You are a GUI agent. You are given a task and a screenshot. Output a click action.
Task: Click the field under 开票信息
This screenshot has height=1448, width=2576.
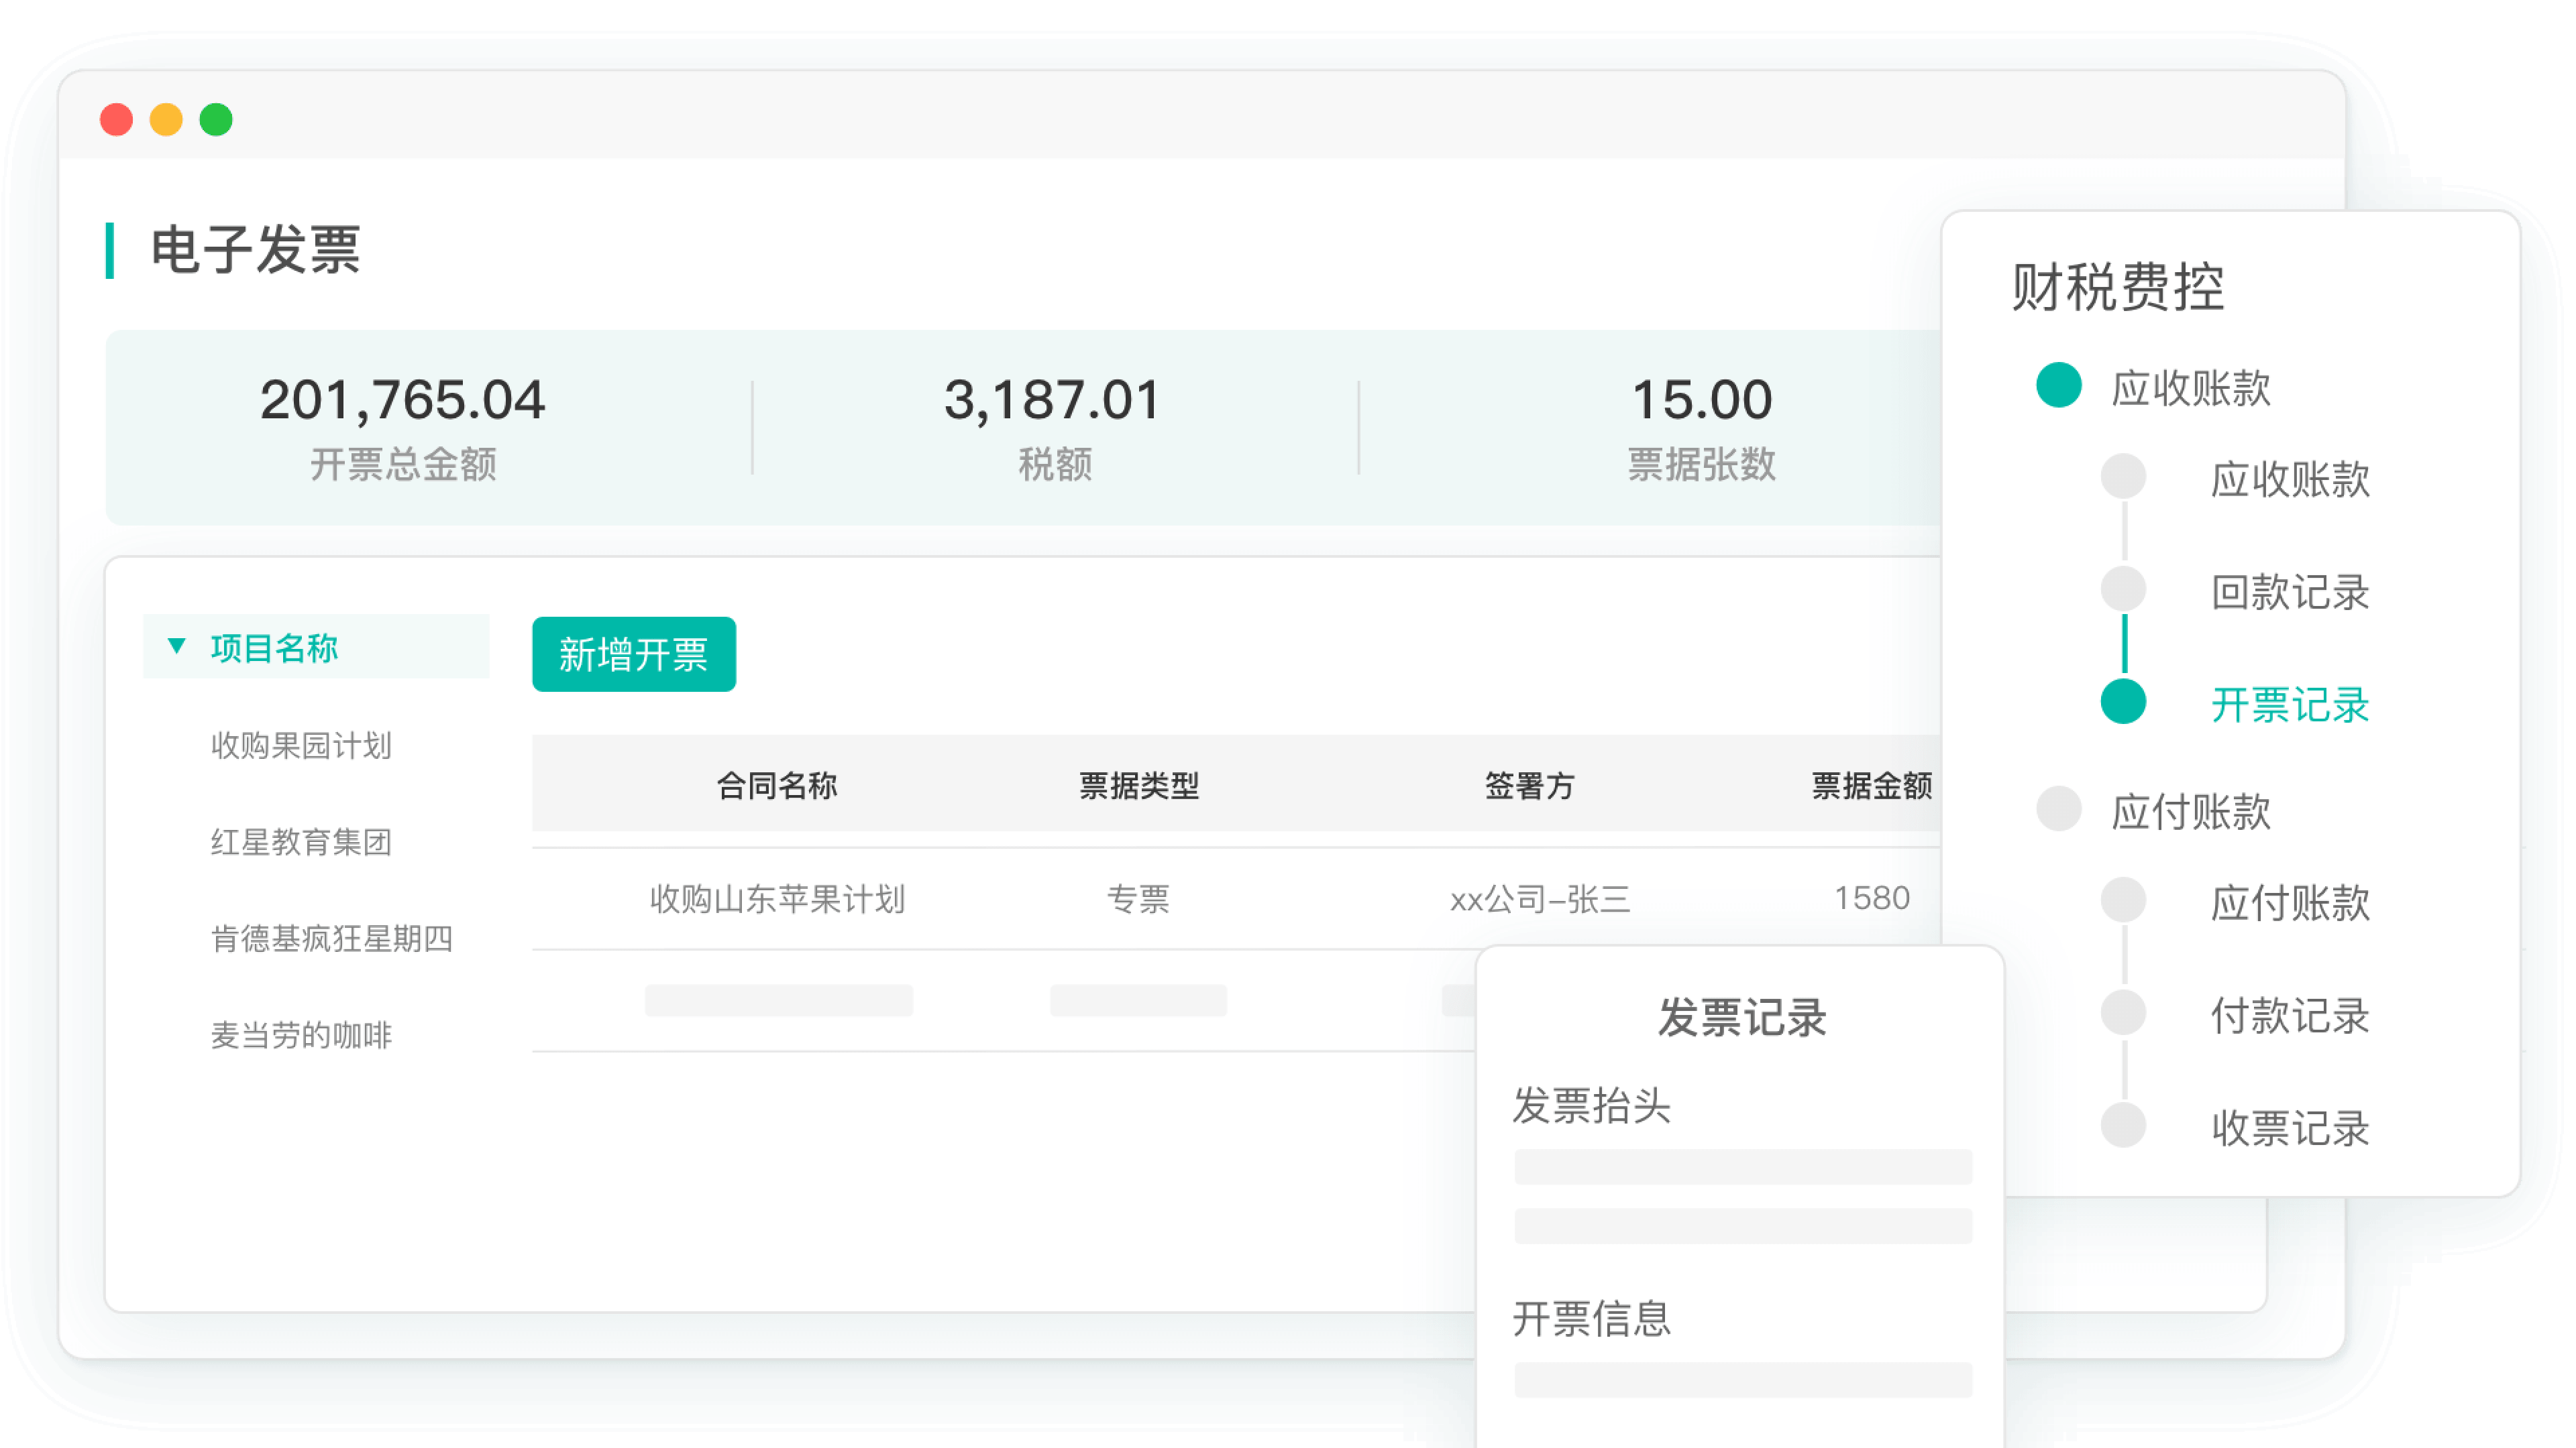pos(1742,1379)
